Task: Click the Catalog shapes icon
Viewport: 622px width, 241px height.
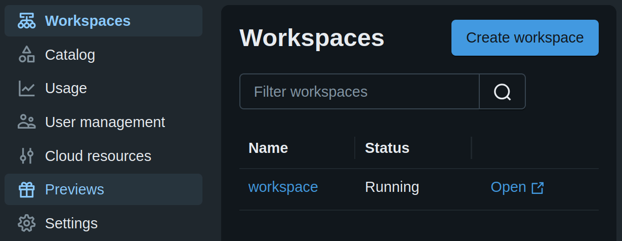Action: (26, 55)
